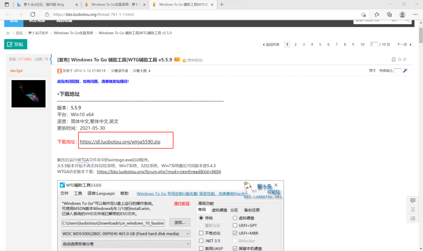Click the lock site-info icon

pyautogui.click(x=47, y=14)
